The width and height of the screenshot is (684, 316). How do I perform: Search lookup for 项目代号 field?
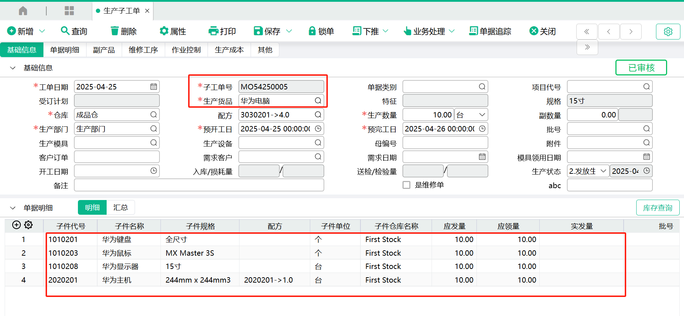pyautogui.click(x=647, y=87)
